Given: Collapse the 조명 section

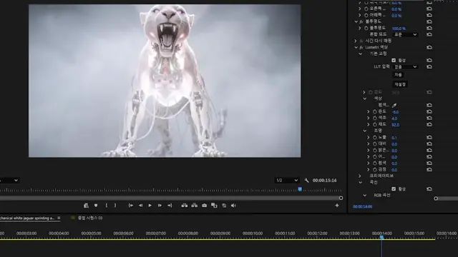Looking at the screenshot, I should 365,131.
